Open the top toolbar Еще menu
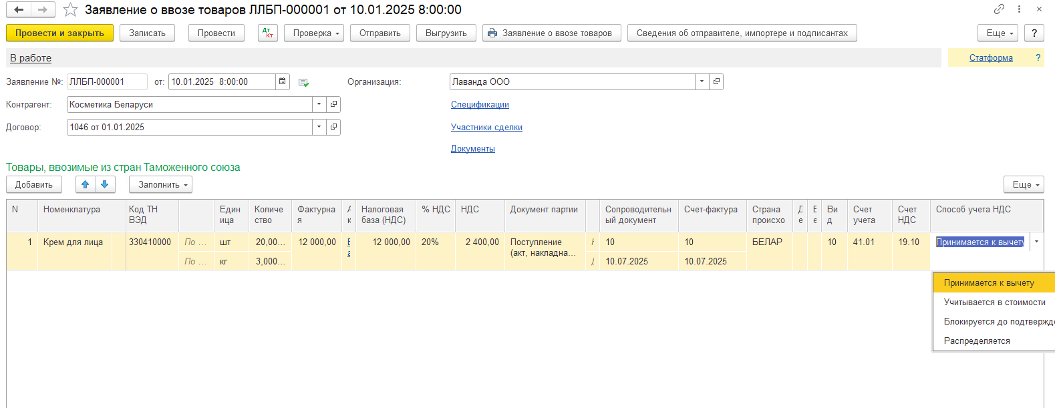The height and width of the screenshot is (408, 1055). click(x=998, y=33)
